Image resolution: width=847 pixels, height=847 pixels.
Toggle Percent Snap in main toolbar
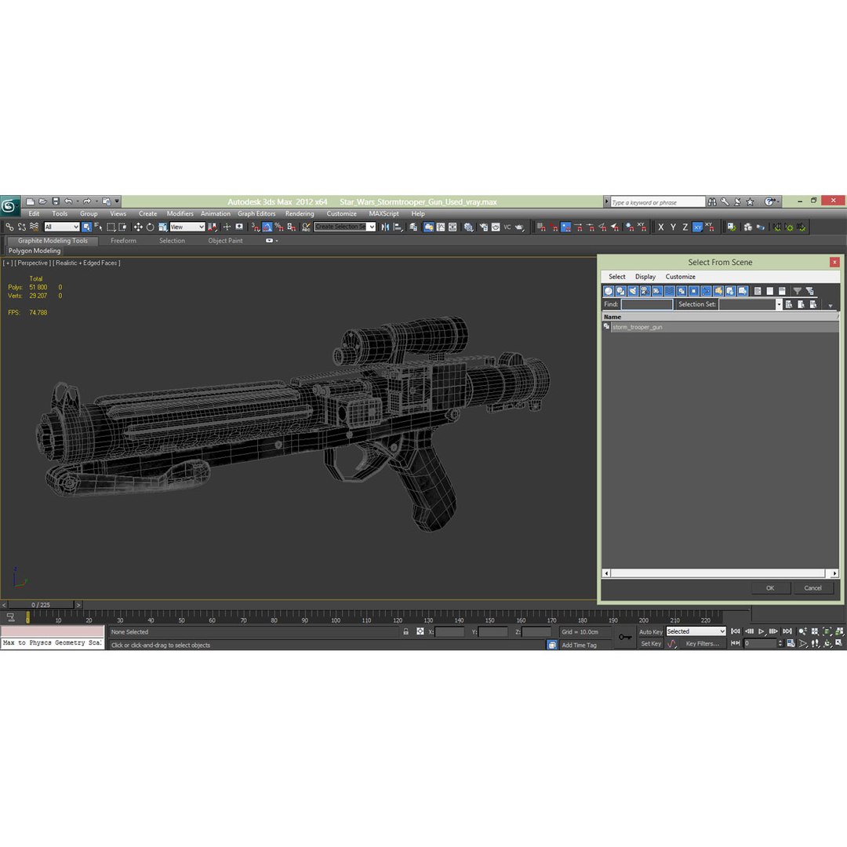pyautogui.click(x=279, y=227)
